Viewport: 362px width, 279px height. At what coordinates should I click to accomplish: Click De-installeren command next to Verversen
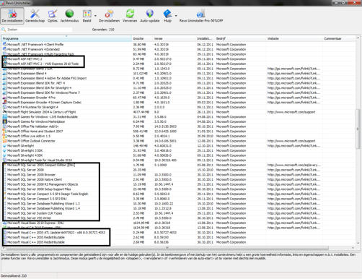pos(109,16)
